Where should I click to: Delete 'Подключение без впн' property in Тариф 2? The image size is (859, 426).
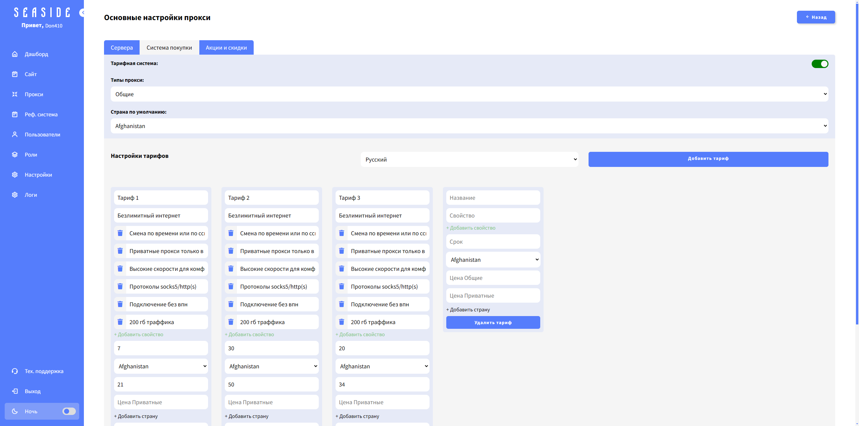point(231,304)
